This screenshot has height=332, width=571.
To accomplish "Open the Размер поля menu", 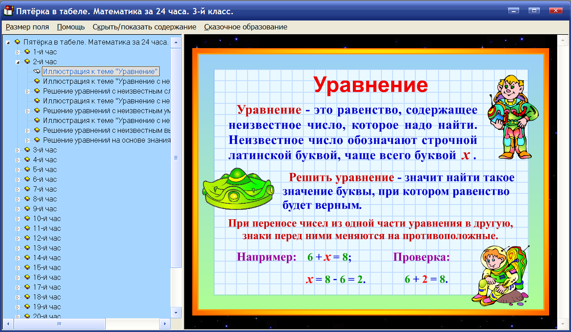I will 28,27.
